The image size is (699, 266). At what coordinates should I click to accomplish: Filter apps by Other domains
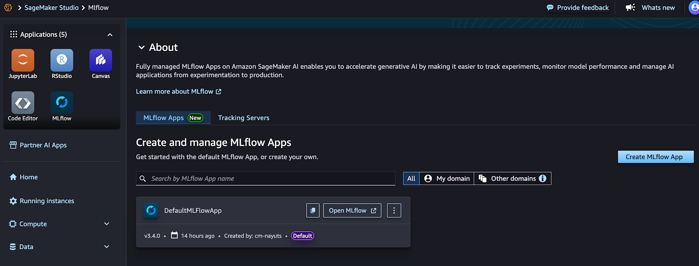pos(509,178)
